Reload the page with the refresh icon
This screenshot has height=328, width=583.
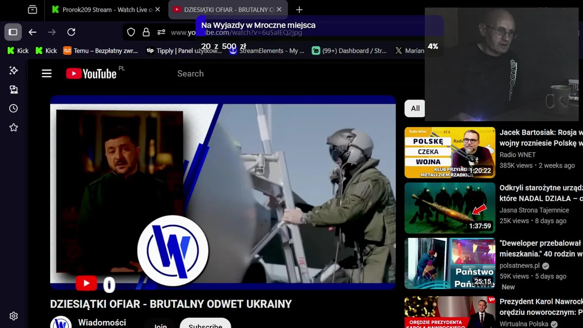pos(71,32)
